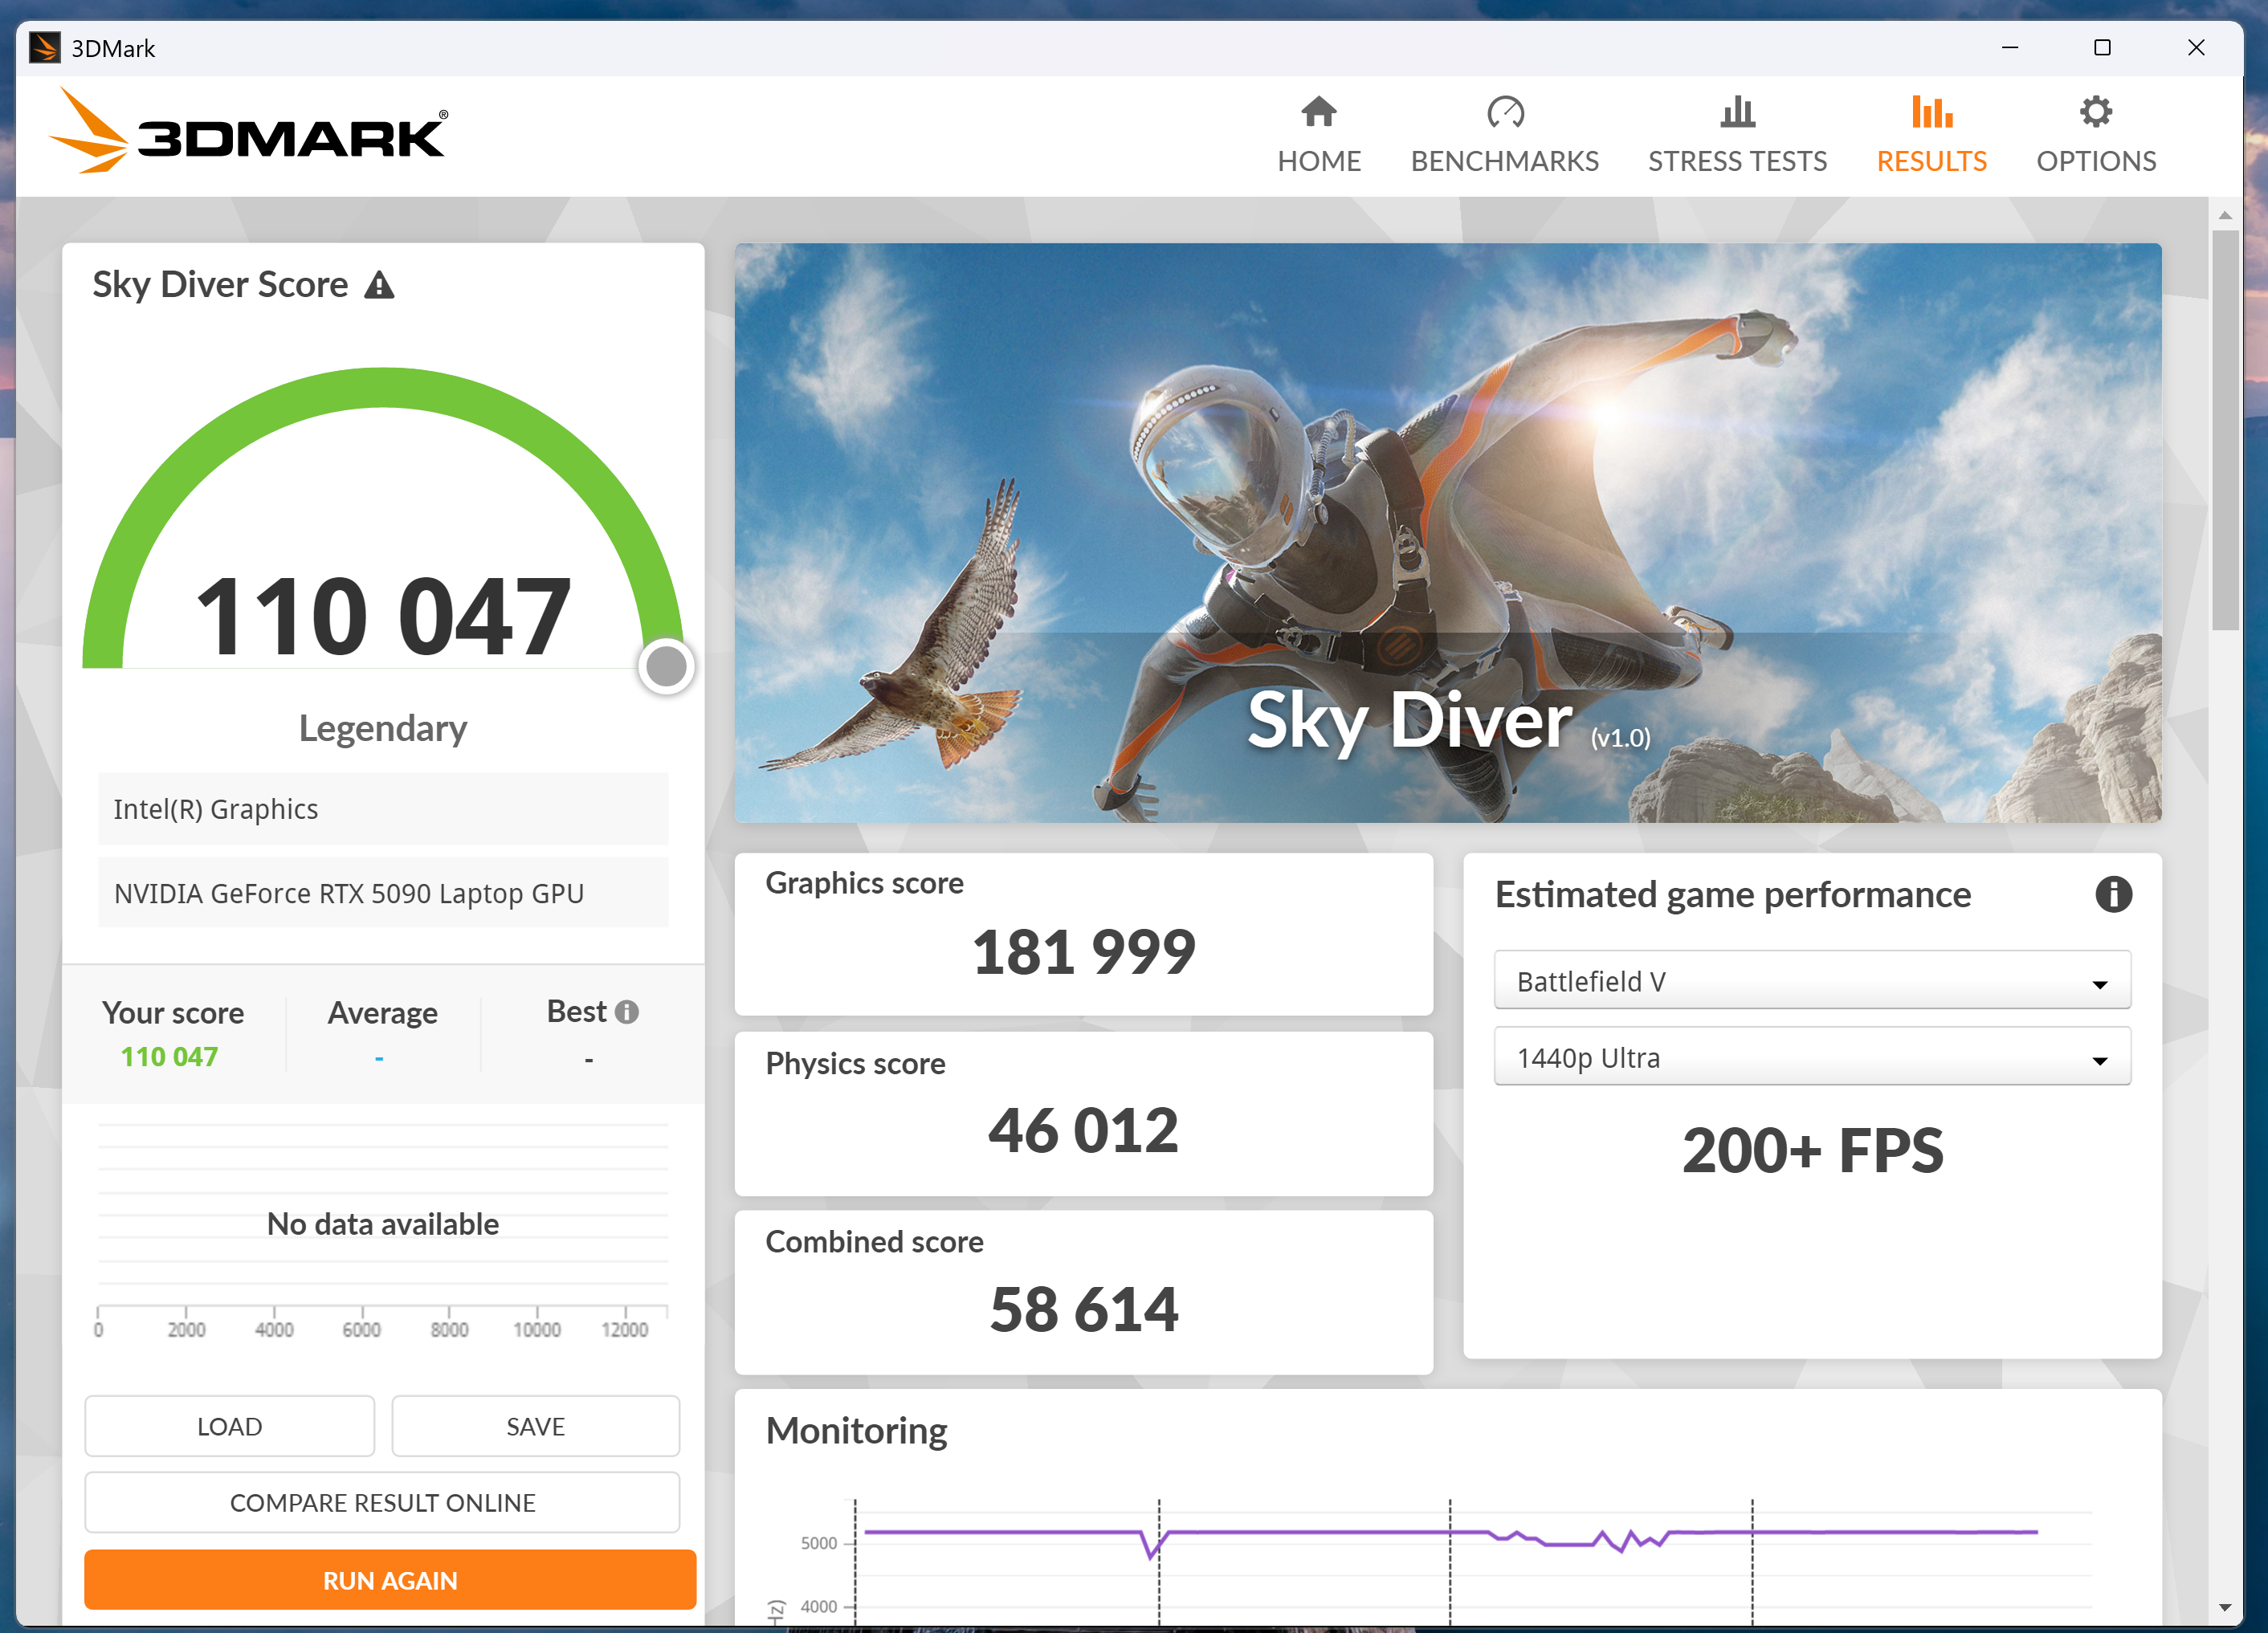
Task: Click the Stress Tests bar chart icon
Action: click(x=1737, y=112)
